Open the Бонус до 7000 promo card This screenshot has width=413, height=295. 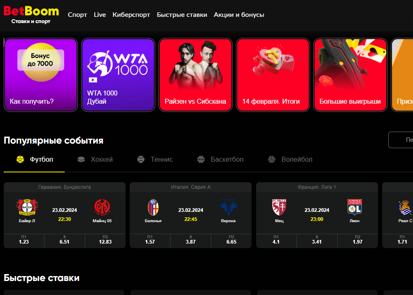[41, 75]
